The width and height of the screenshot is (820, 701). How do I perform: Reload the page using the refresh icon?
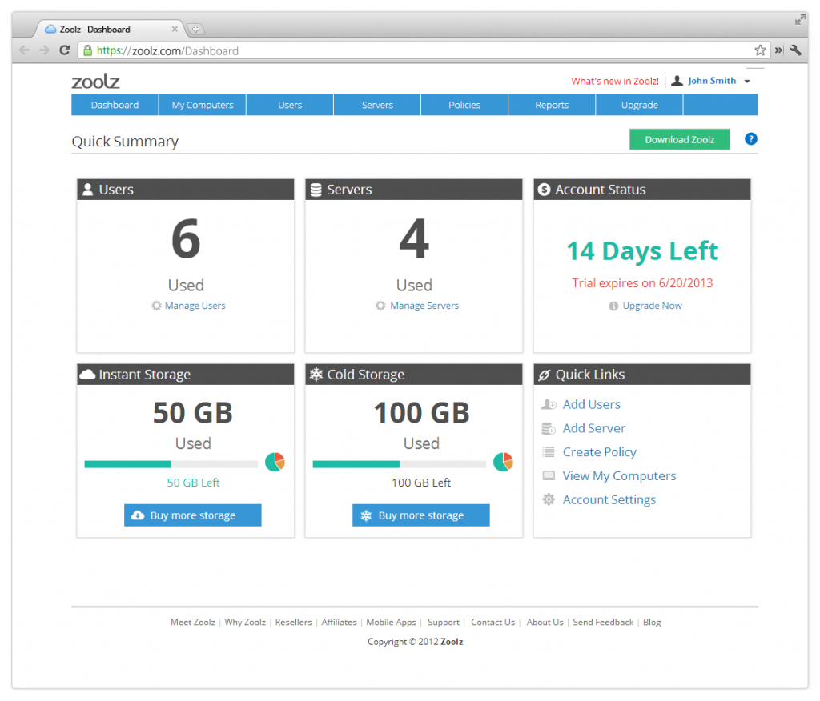click(65, 50)
